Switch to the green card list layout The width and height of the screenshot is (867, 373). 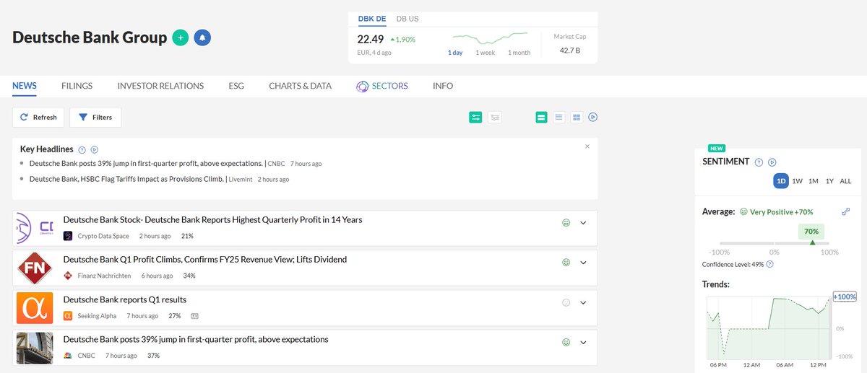click(541, 117)
